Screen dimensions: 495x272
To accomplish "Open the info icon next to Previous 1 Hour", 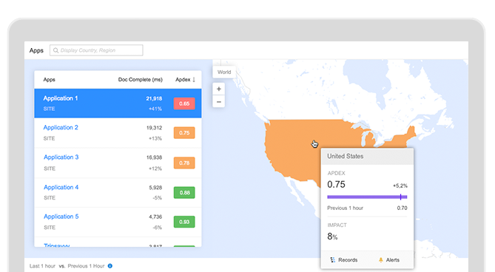I will (110, 265).
